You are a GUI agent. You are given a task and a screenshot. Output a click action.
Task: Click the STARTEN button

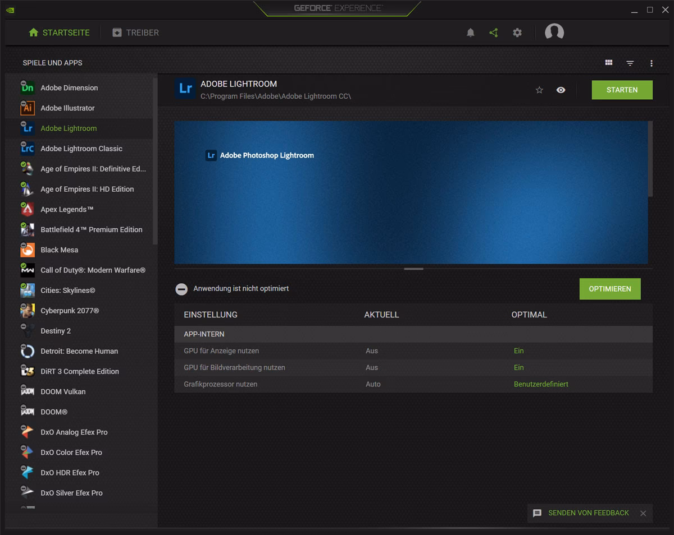coord(622,90)
